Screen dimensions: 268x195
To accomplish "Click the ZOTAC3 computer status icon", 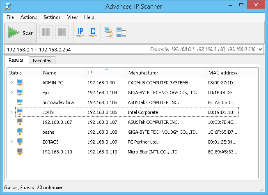I will point(20,142).
